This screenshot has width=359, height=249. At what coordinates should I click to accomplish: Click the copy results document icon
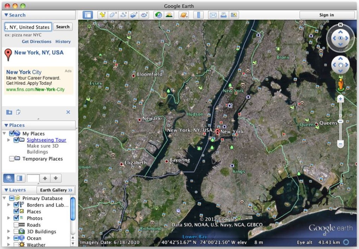point(18,112)
